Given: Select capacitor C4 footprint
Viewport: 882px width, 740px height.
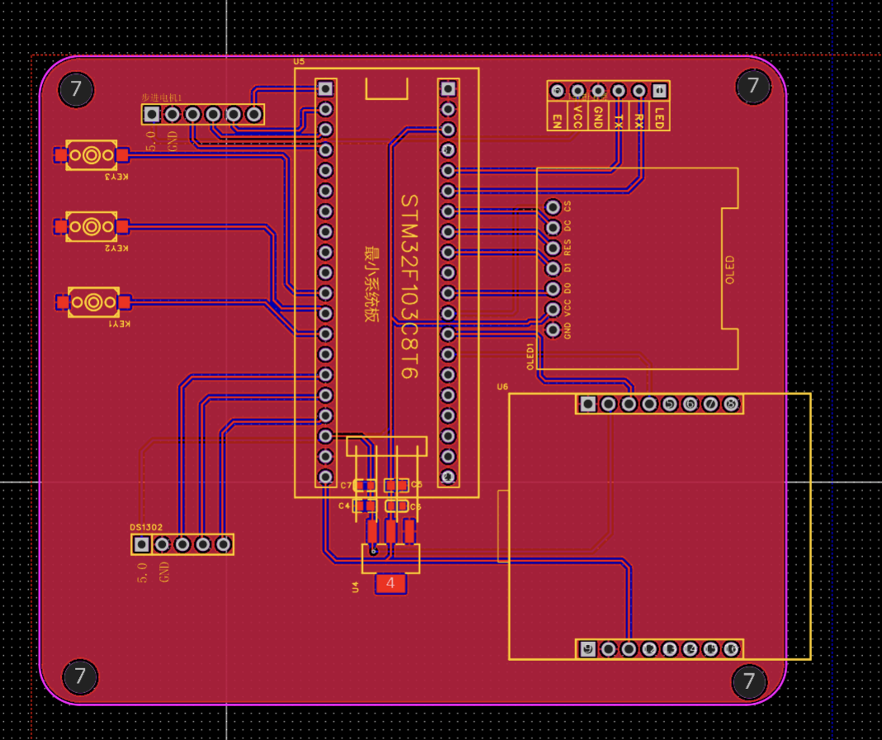Looking at the screenshot, I should coord(366,506).
